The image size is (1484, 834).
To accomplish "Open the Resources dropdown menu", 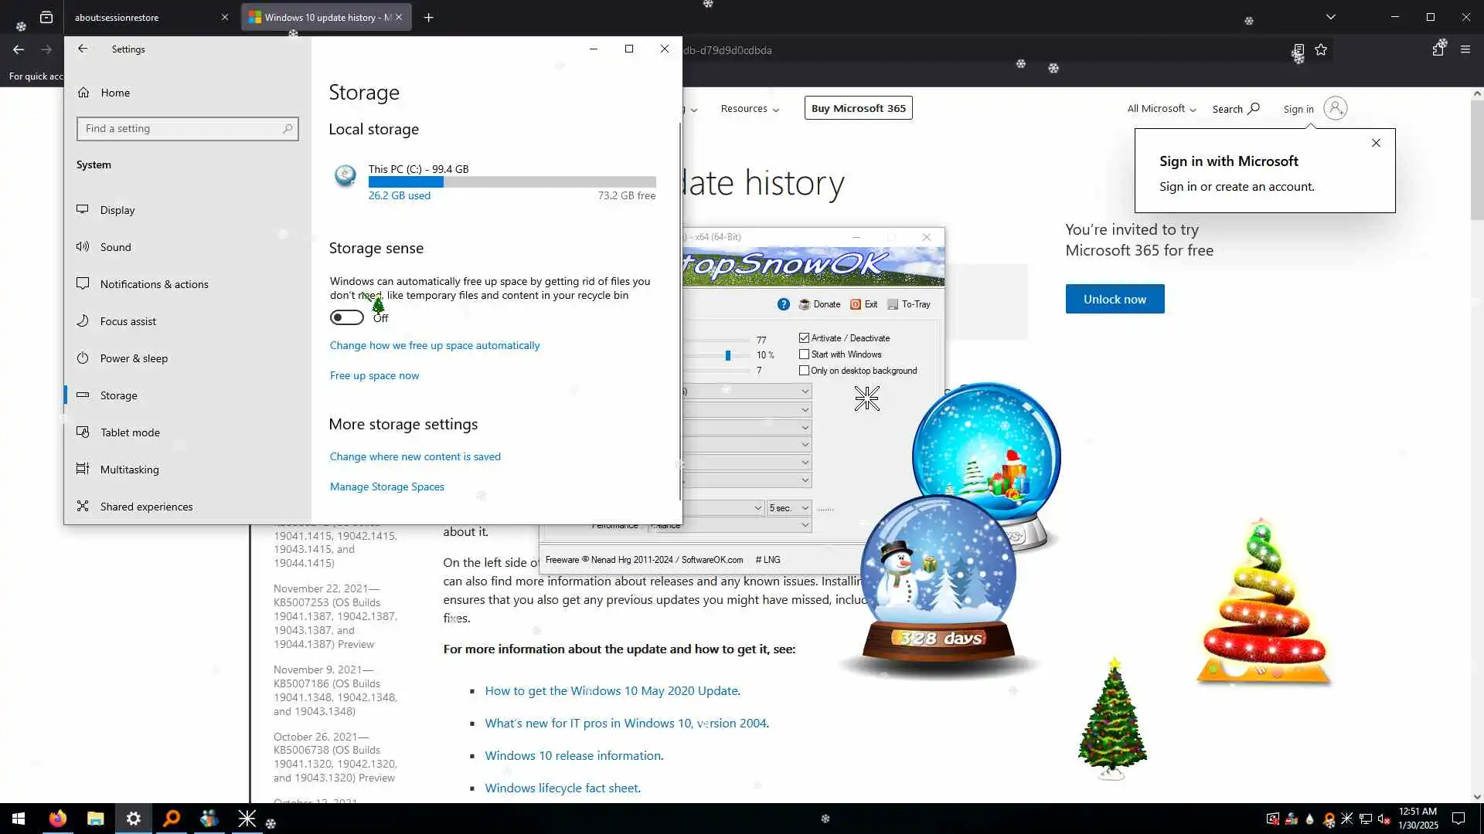I will 749,109.
